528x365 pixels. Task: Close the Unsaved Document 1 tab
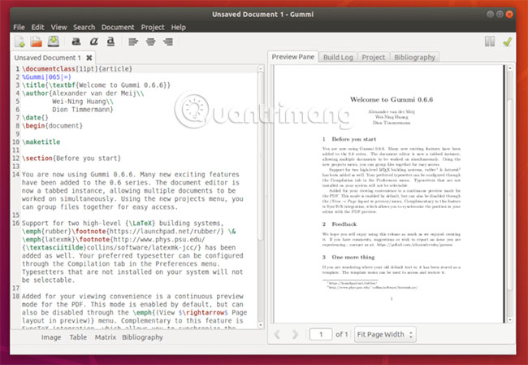point(89,58)
